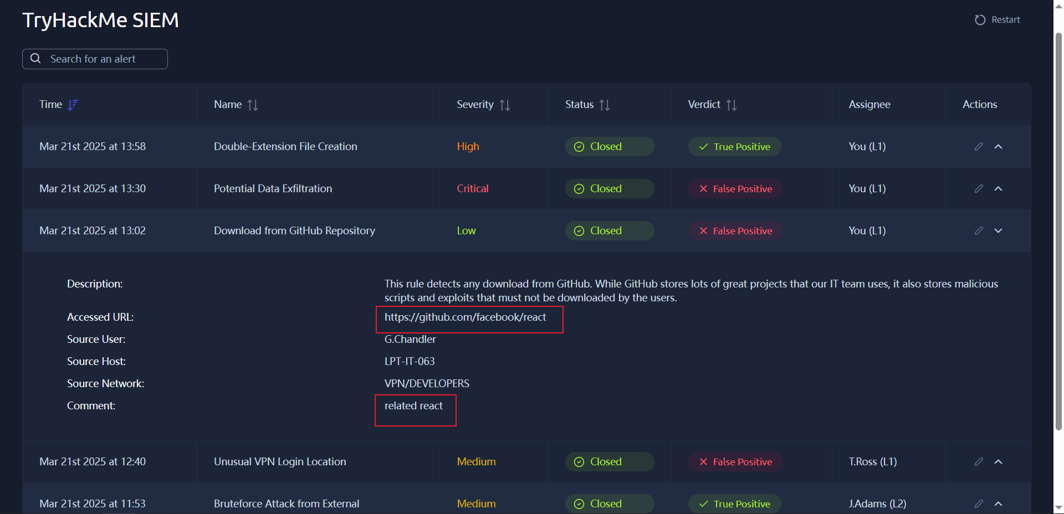Expand the Unusual VPN Login Location row
This screenshot has width=1064, height=514.
pos(998,462)
